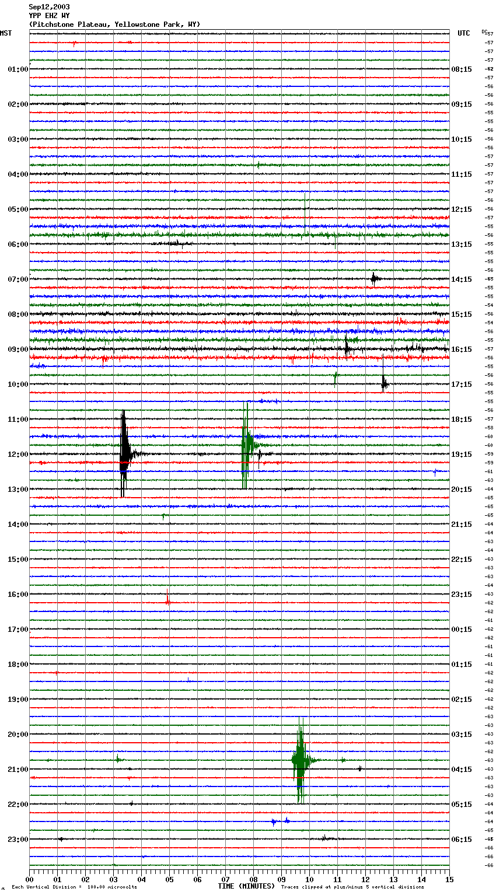The height and width of the screenshot is (895, 496).
Task: Click the 00:15 UTC time label
Action: tap(462, 630)
